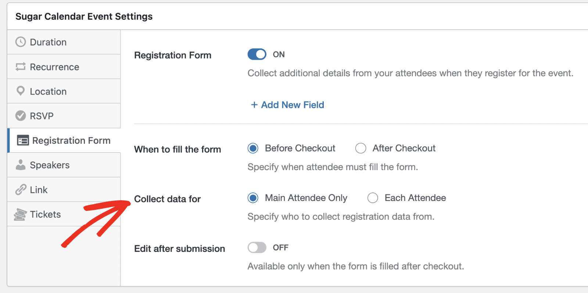
Task: Click 'Specify when attendee must fill the form' text
Action: click(333, 167)
